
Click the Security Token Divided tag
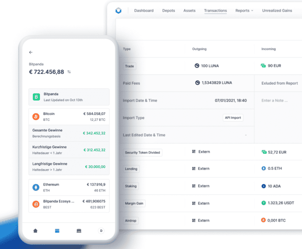[x=143, y=152]
